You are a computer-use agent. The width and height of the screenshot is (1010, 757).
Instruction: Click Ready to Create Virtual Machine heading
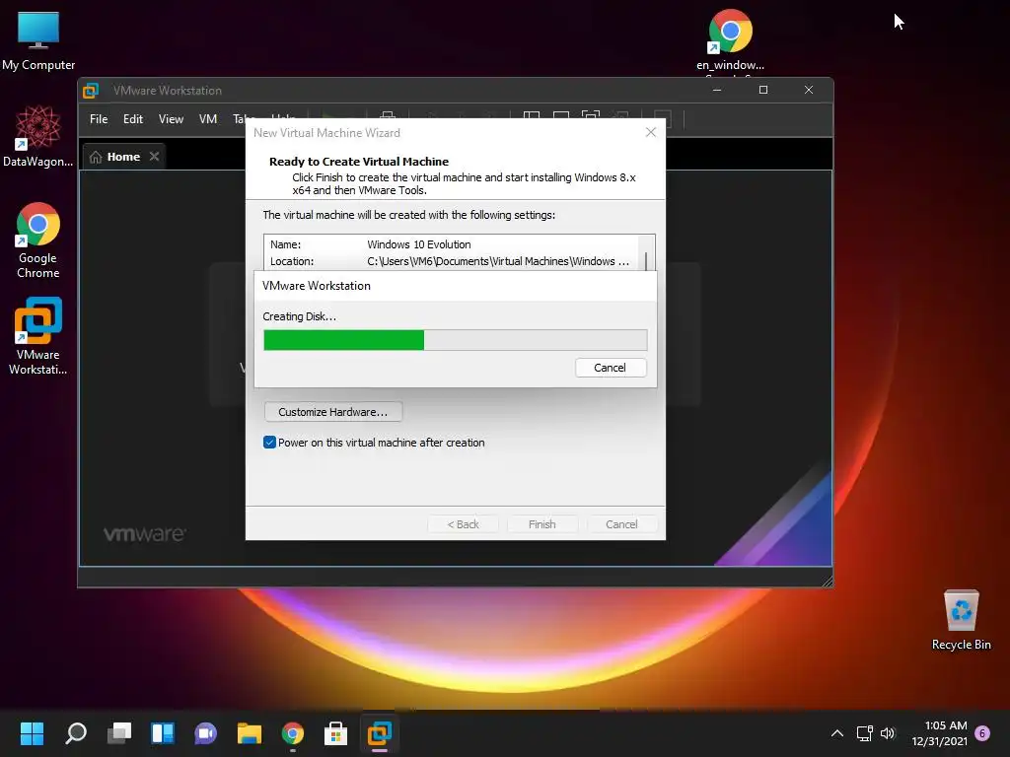[359, 162]
